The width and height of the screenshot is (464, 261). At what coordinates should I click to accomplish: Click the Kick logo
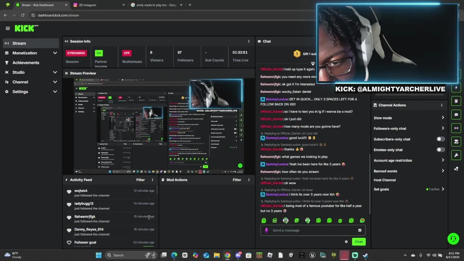(26, 28)
